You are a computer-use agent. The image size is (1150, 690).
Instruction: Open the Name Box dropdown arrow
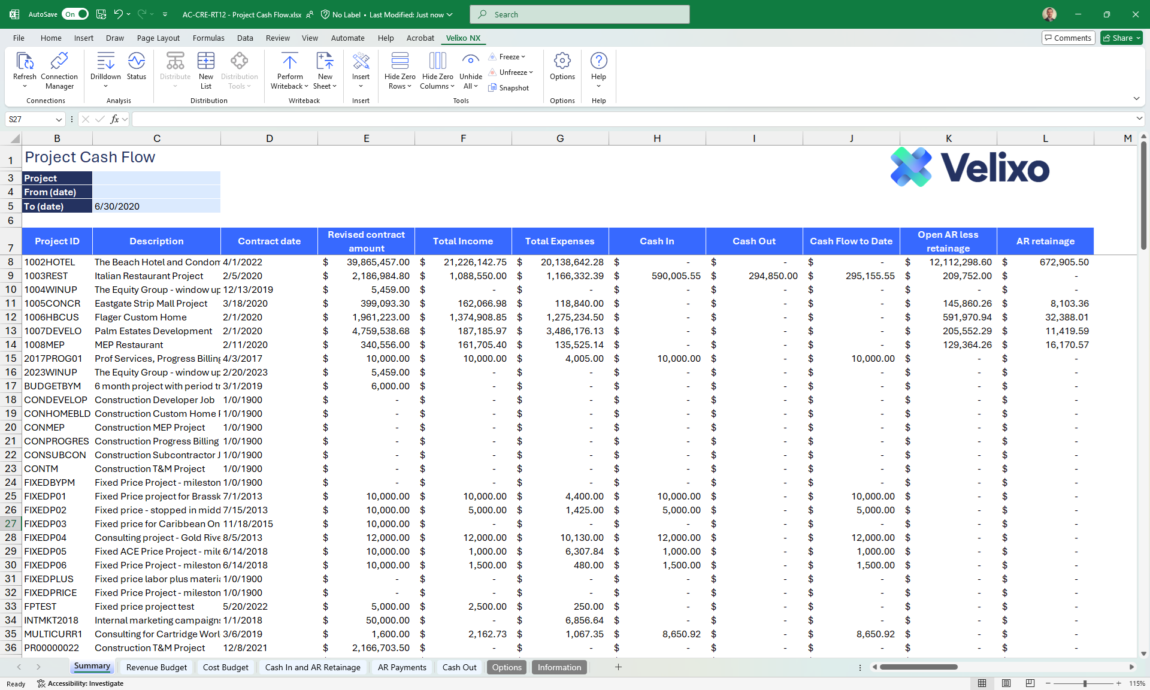pyautogui.click(x=59, y=120)
